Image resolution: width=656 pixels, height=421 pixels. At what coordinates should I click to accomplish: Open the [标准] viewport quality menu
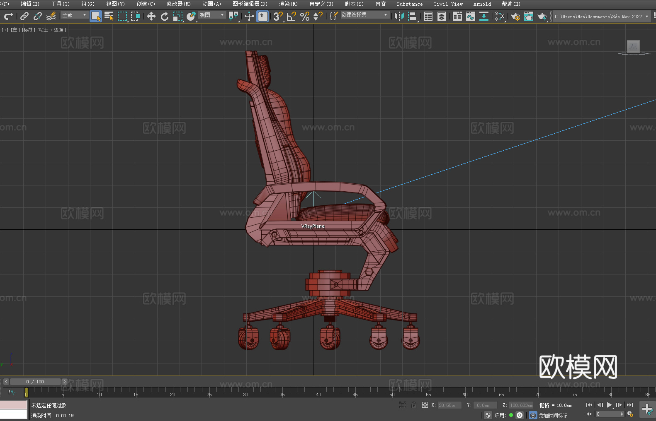point(29,30)
